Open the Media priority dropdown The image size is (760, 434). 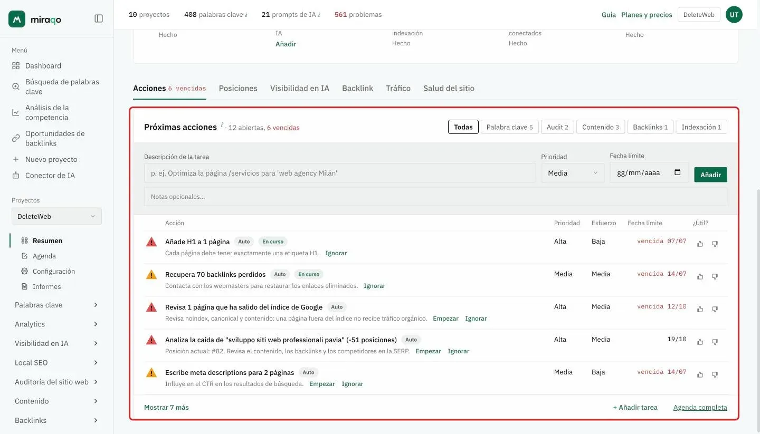(573, 173)
